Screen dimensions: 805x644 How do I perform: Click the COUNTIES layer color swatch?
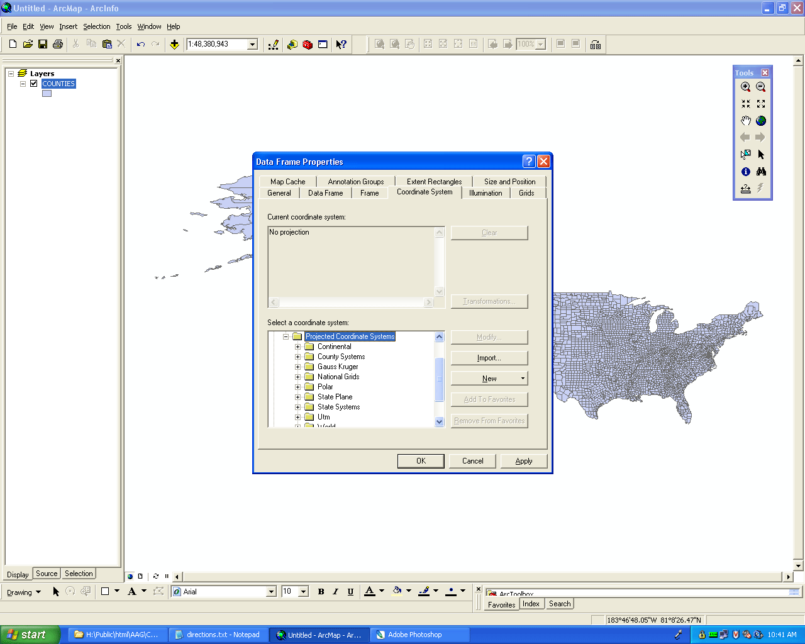pyautogui.click(x=47, y=94)
